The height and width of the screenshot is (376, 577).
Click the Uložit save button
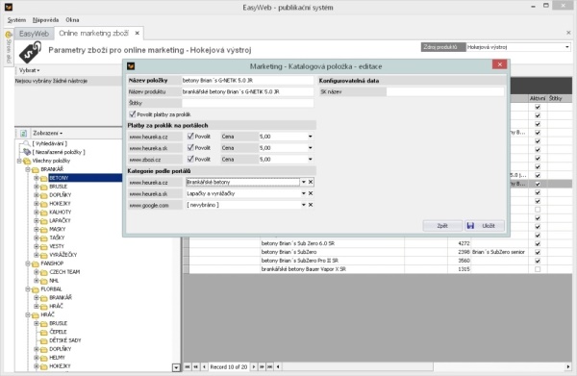pos(485,226)
